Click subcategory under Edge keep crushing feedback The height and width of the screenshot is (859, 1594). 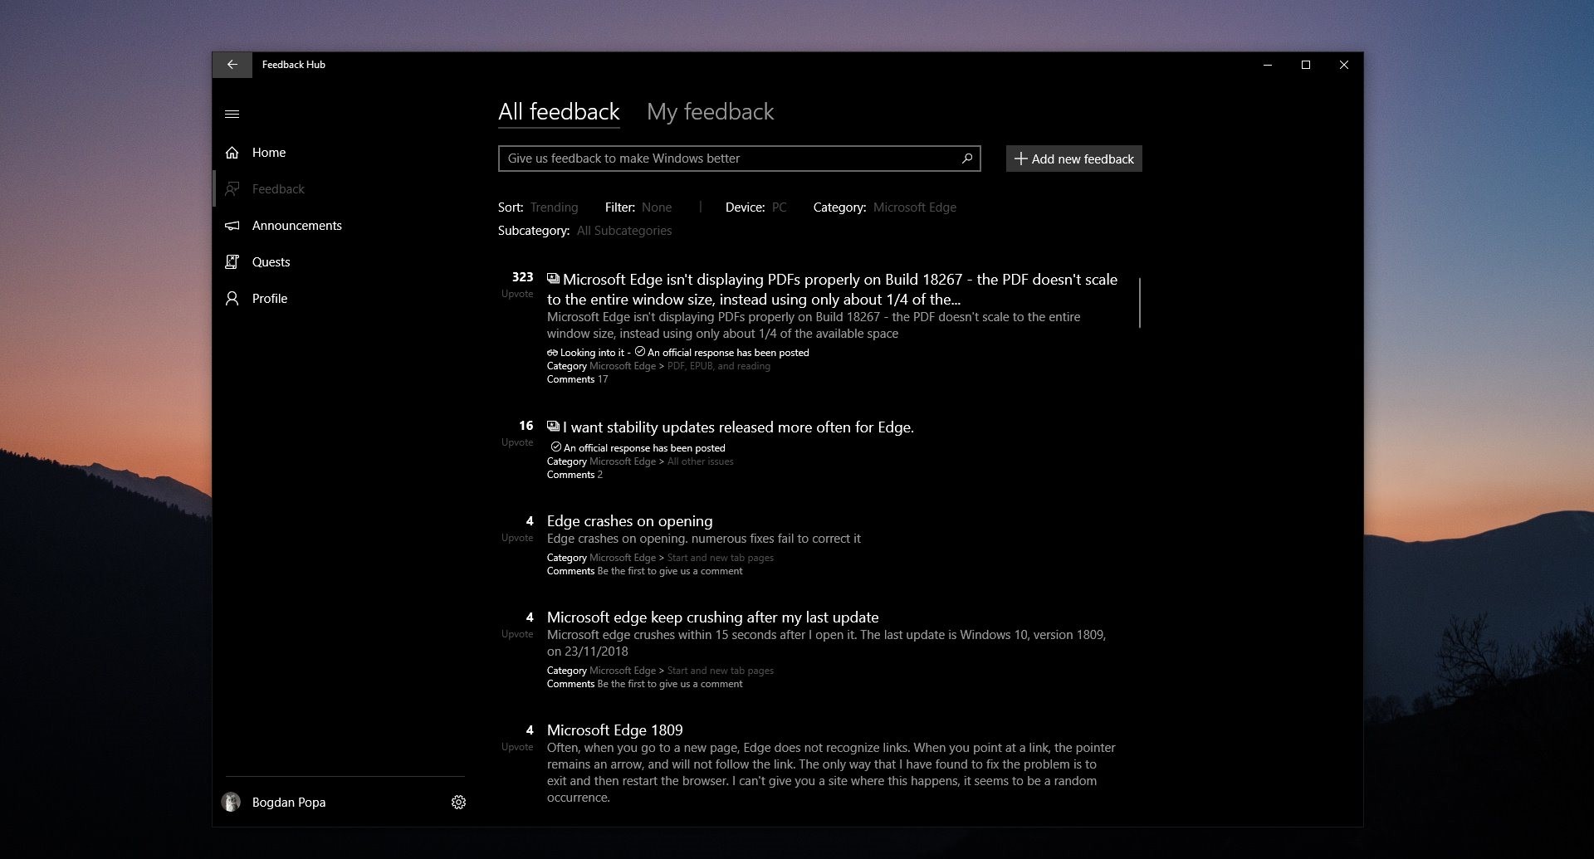pyautogui.click(x=721, y=671)
